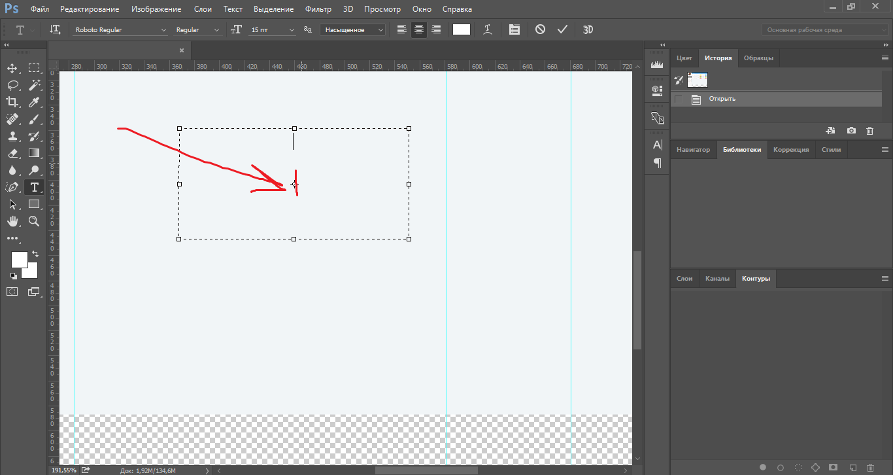Toggle right text alignment
The width and height of the screenshot is (893, 475).
[x=436, y=29]
